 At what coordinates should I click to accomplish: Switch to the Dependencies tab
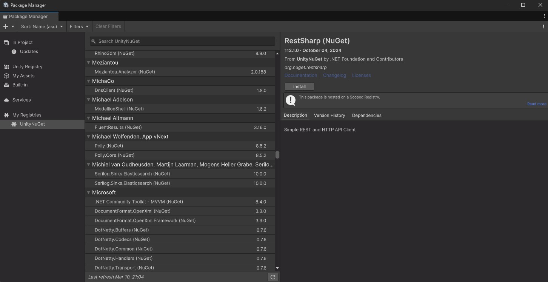(366, 116)
